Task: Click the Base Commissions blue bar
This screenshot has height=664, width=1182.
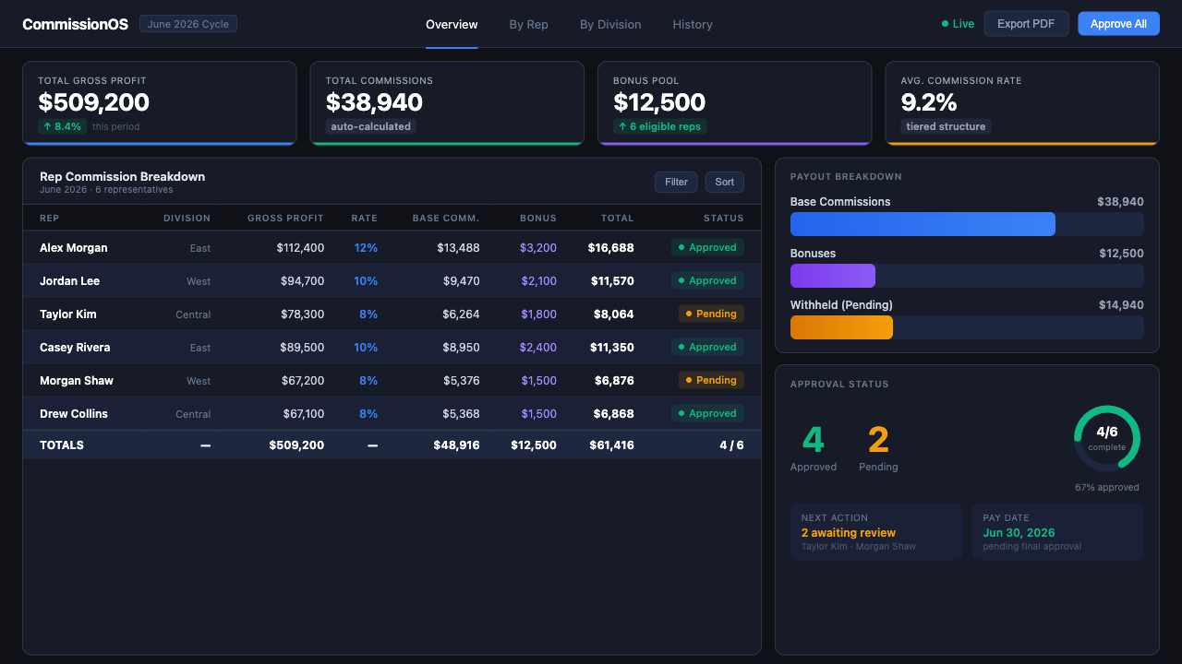Action: (923, 224)
